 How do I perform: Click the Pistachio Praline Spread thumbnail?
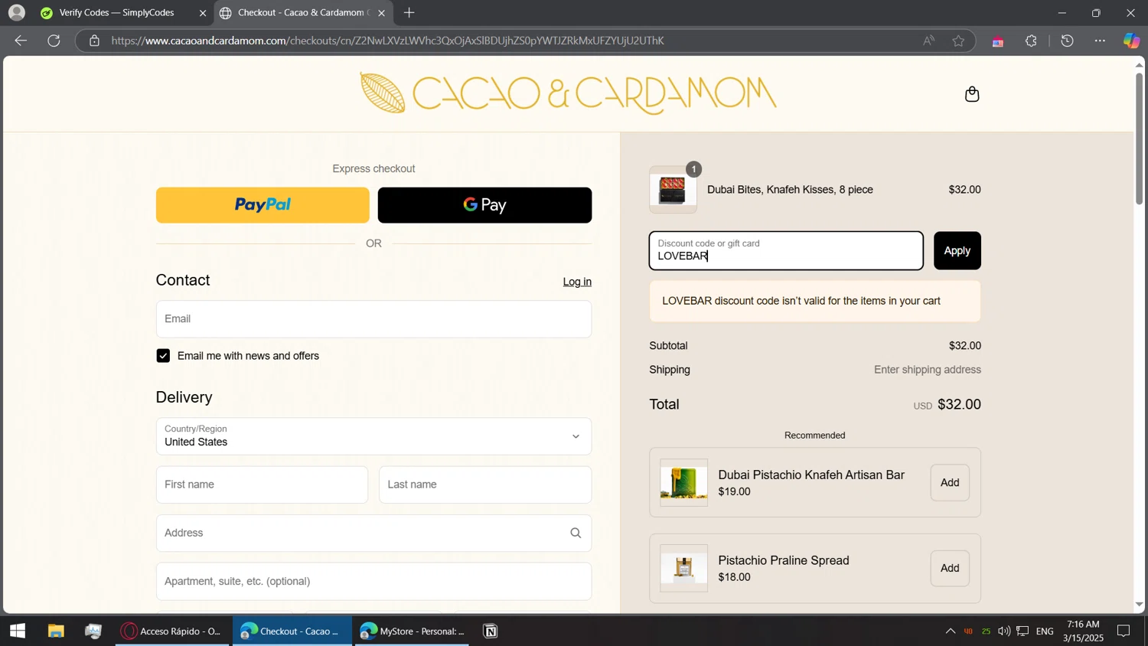(x=683, y=569)
